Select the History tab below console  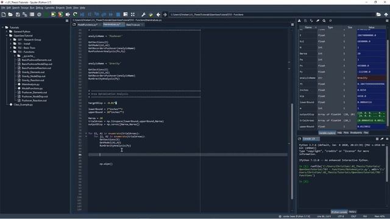[x=352, y=212]
